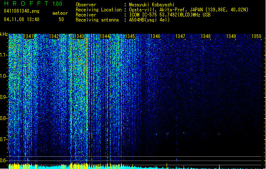The height and width of the screenshot is (169, 266).
Task: Click the Receiving antenna label
Action: coord(97,20)
